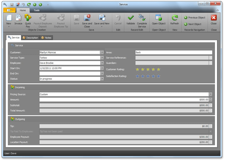This screenshot has height=161, width=225.
Task: Click the Area input field
Action: 174,52
